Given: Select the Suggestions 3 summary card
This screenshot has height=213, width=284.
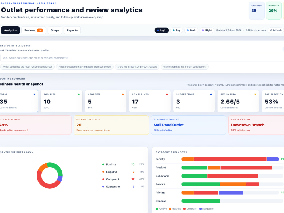Looking at the screenshot, I should pyautogui.click(x=194, y=101).
